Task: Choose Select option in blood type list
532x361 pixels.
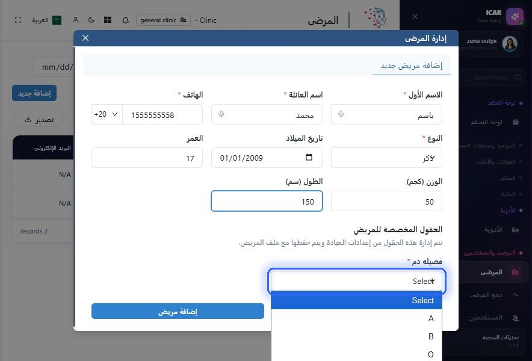Action: [x=357, y=301]
